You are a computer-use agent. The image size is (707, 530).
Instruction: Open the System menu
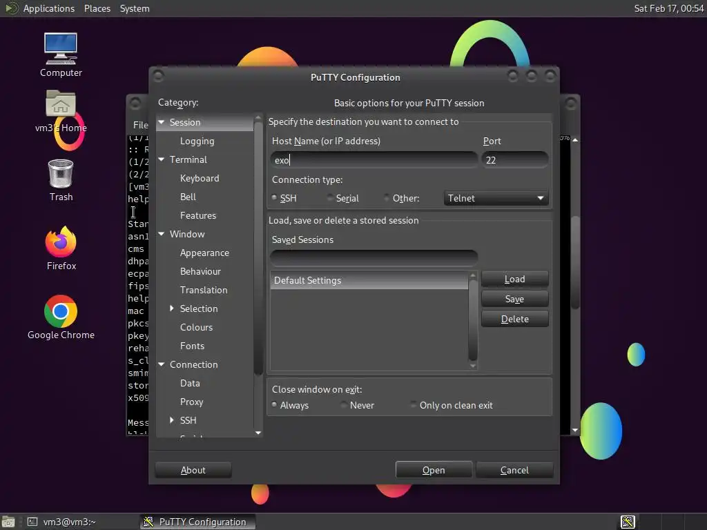(135, 8)
